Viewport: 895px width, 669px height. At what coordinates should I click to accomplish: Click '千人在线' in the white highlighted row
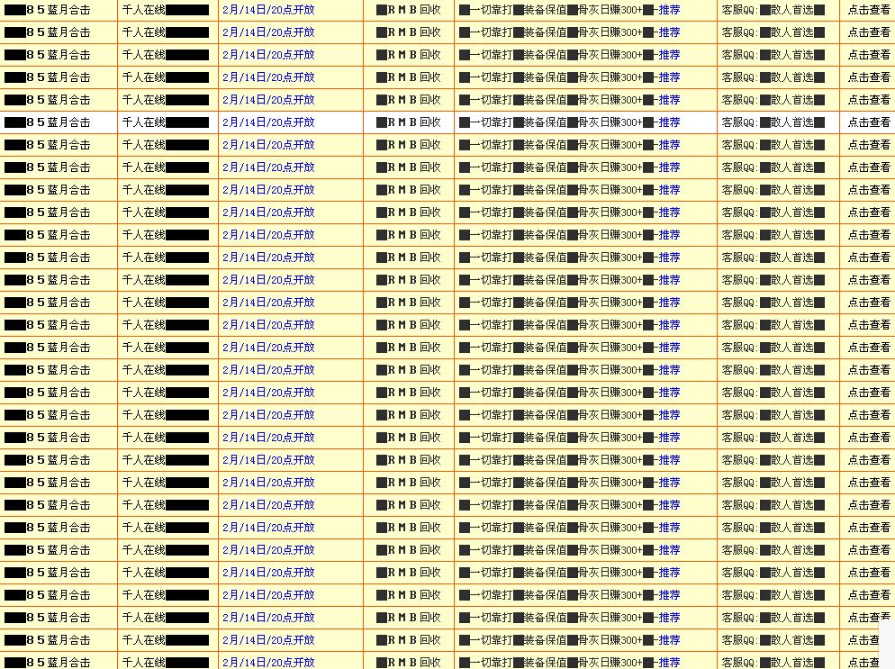144,122
